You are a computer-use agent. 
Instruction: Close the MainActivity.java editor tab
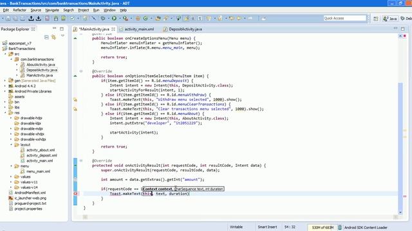point(113,29)
